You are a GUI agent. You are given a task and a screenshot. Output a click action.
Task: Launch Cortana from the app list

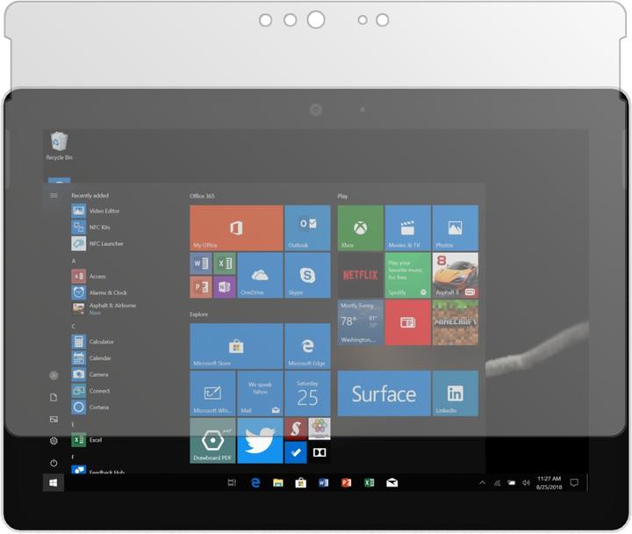[90, 407]
